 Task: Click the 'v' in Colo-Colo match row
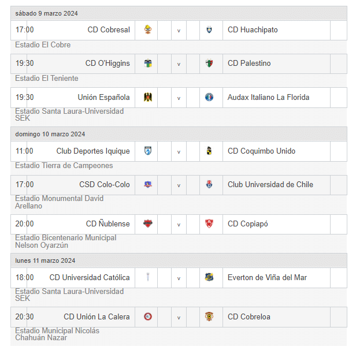(179, 185)
